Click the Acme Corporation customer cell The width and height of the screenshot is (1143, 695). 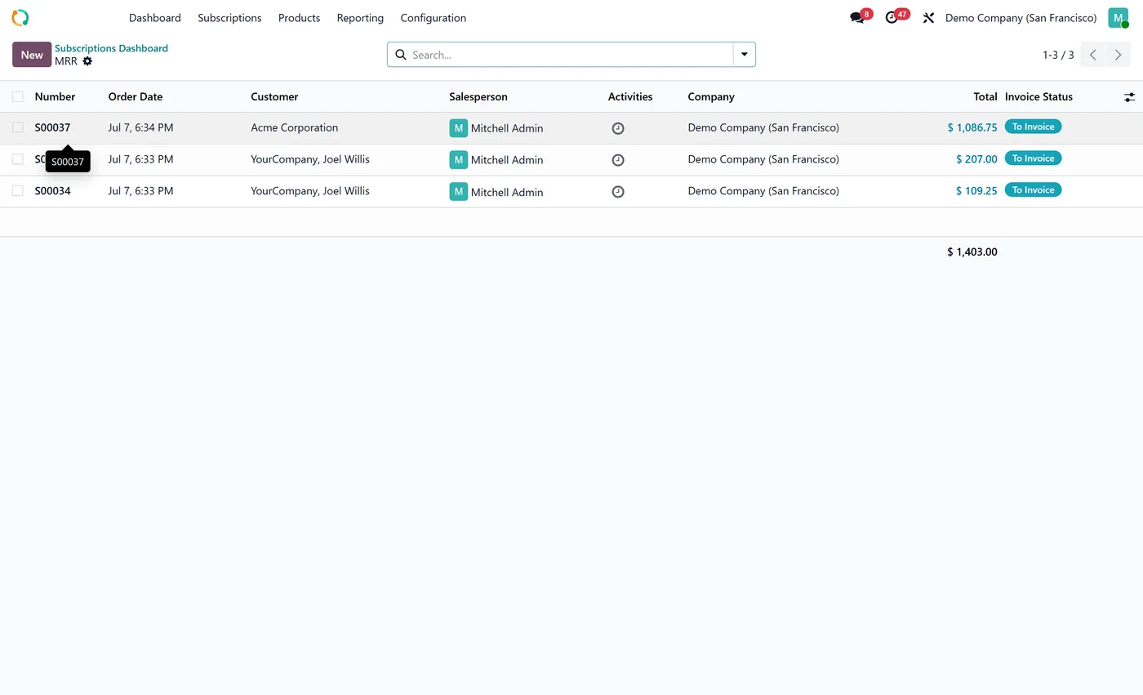point(294,127)
